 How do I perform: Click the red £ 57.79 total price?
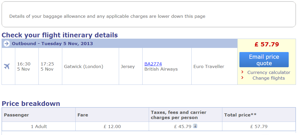(x=266, y=44)
